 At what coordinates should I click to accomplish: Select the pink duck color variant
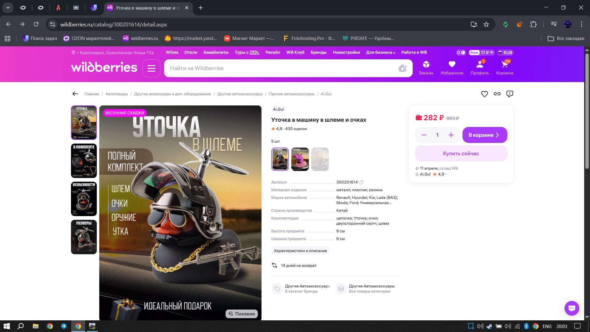point(300,159)
